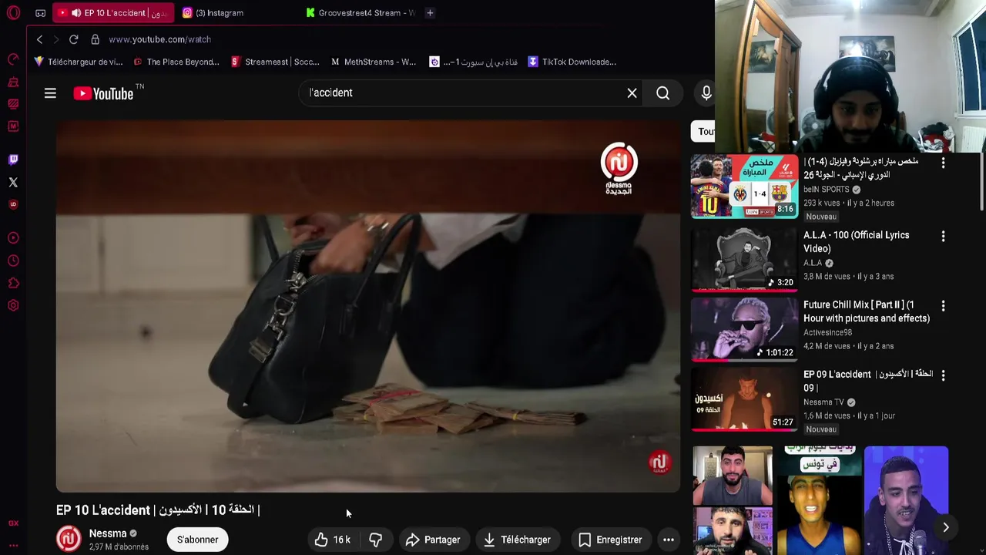Select the Tout filter chip
Viewport: 986px width, 555px height.
[x=703, y=131]
